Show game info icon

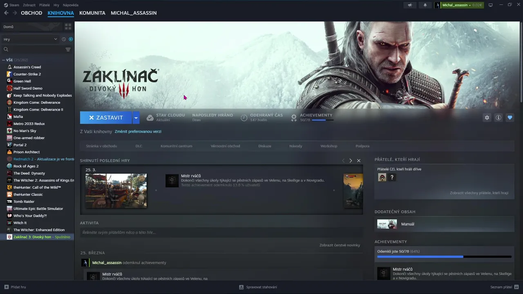[498, 118]
